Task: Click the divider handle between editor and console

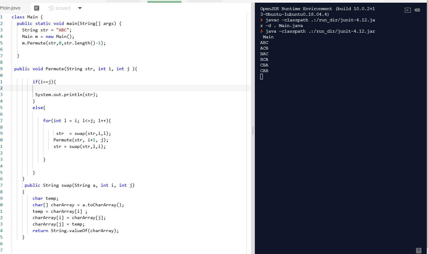Action: 253,130
